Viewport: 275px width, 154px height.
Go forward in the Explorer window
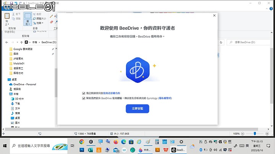(13, 42)
